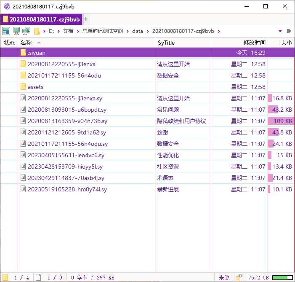Click the single computer icon in path bar
The image size is (295, 282).
click(x=16, y=31)
